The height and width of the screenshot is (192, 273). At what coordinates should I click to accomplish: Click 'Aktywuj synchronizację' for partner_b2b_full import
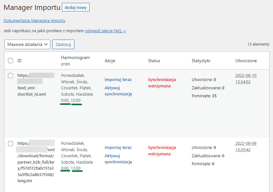pyautogui.click(x=118, y=159)
